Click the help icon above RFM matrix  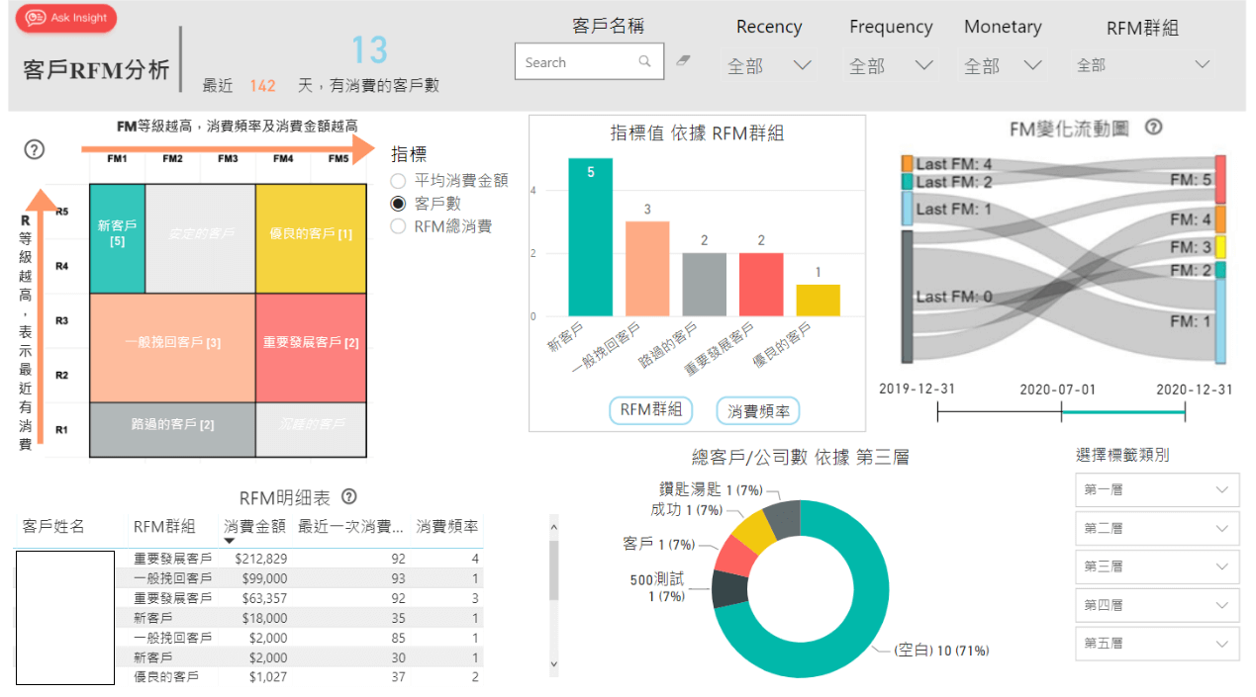pyautogui.click(x=35, y=149)
